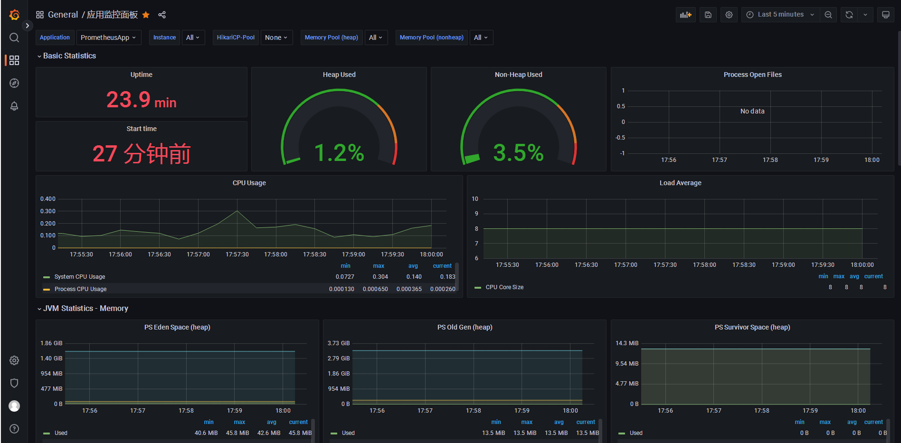This screenshot has height=443, width=901.
Task: Open the Help question mark icon
Action: [14, 429]
